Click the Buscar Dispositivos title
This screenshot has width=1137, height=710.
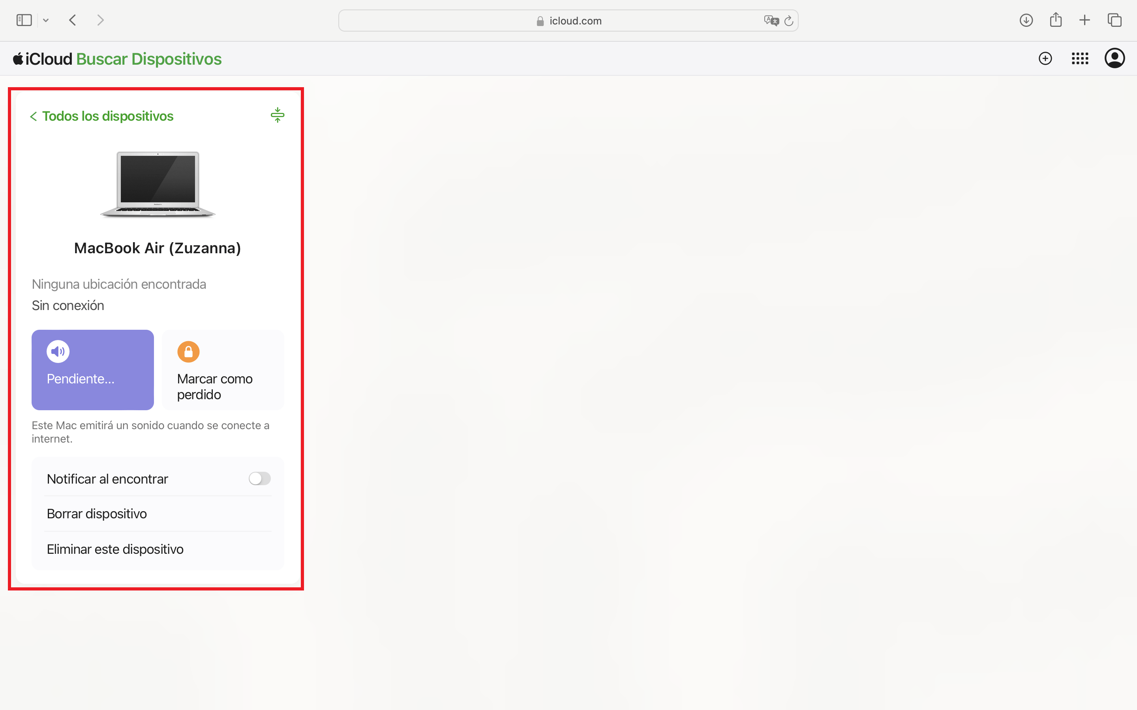(148, 59)
